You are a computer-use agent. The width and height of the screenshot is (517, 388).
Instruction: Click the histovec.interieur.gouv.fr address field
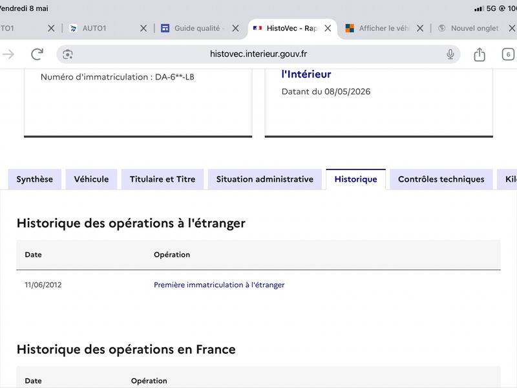(x=258, y=54)
